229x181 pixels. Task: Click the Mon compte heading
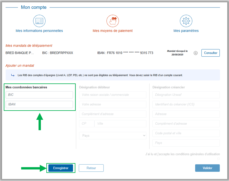tap(34, 7)
